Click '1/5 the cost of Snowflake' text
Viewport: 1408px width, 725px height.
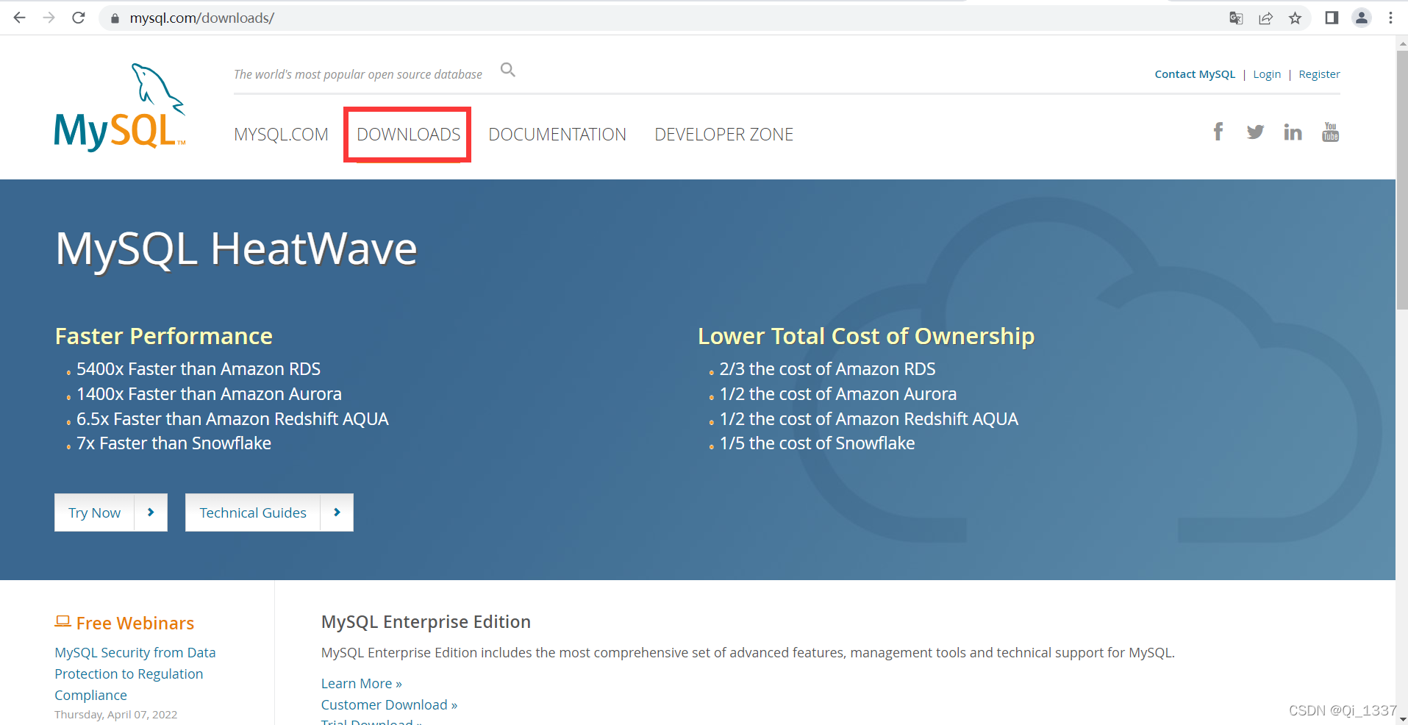817,443
